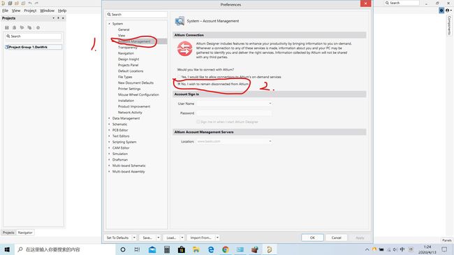454x255 pixels.
Task: Click the Set To Defaults button
Action: 117,238
